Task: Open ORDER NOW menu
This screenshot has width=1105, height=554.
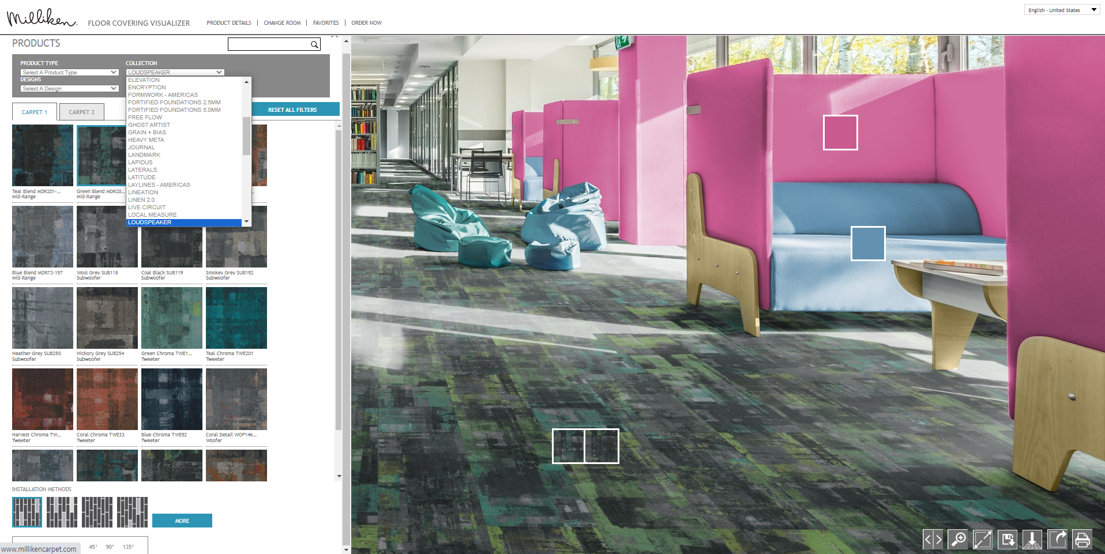Action: click(366, 23)
